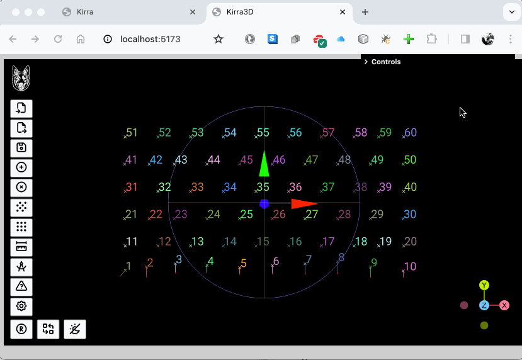The height and width of the screenshot is (360, 522).
Task: Click the export file icon in the left toolbar
Action: click(x=21, y=128)
